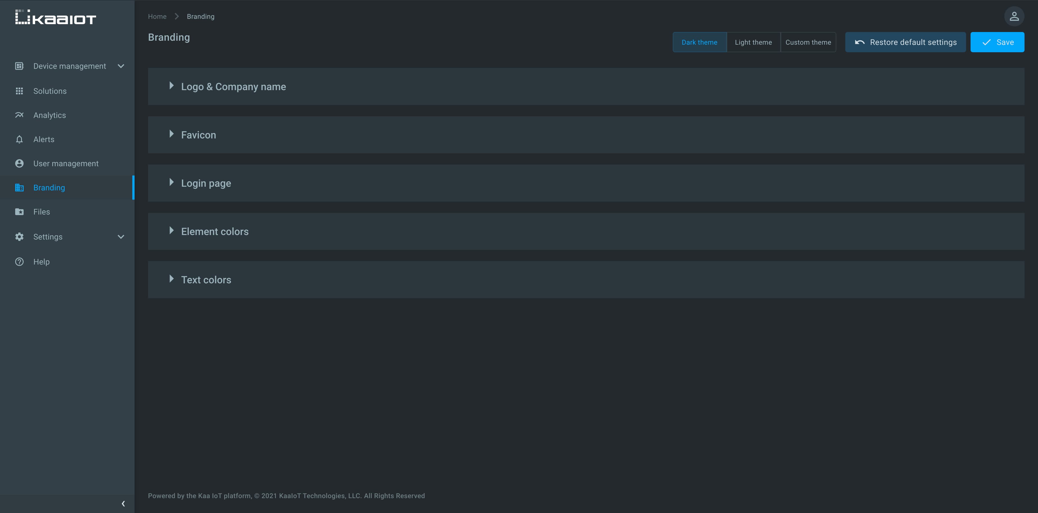Select the Dark theme option
The width and height of the screenshot is (1038, 513).
[x=699, y=42]
